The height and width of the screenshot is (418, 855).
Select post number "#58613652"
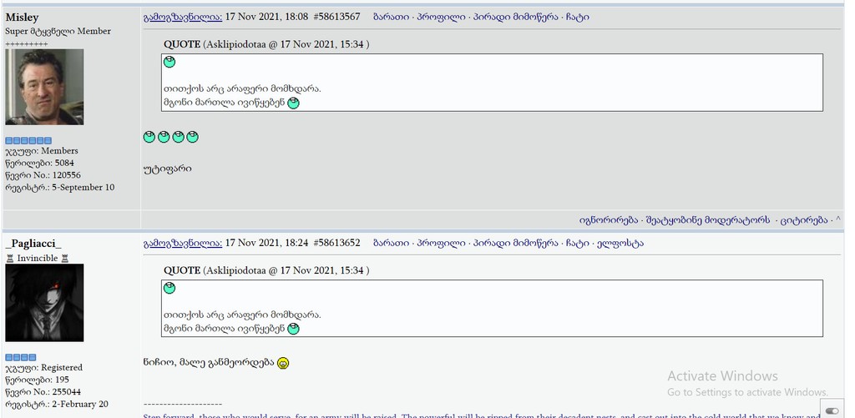tap(337, 243)
